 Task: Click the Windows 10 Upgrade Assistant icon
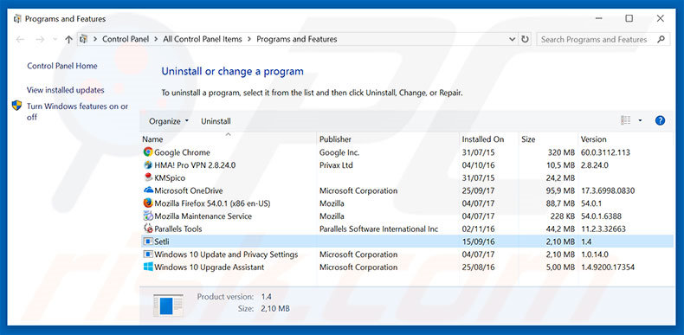click(148, 267)
